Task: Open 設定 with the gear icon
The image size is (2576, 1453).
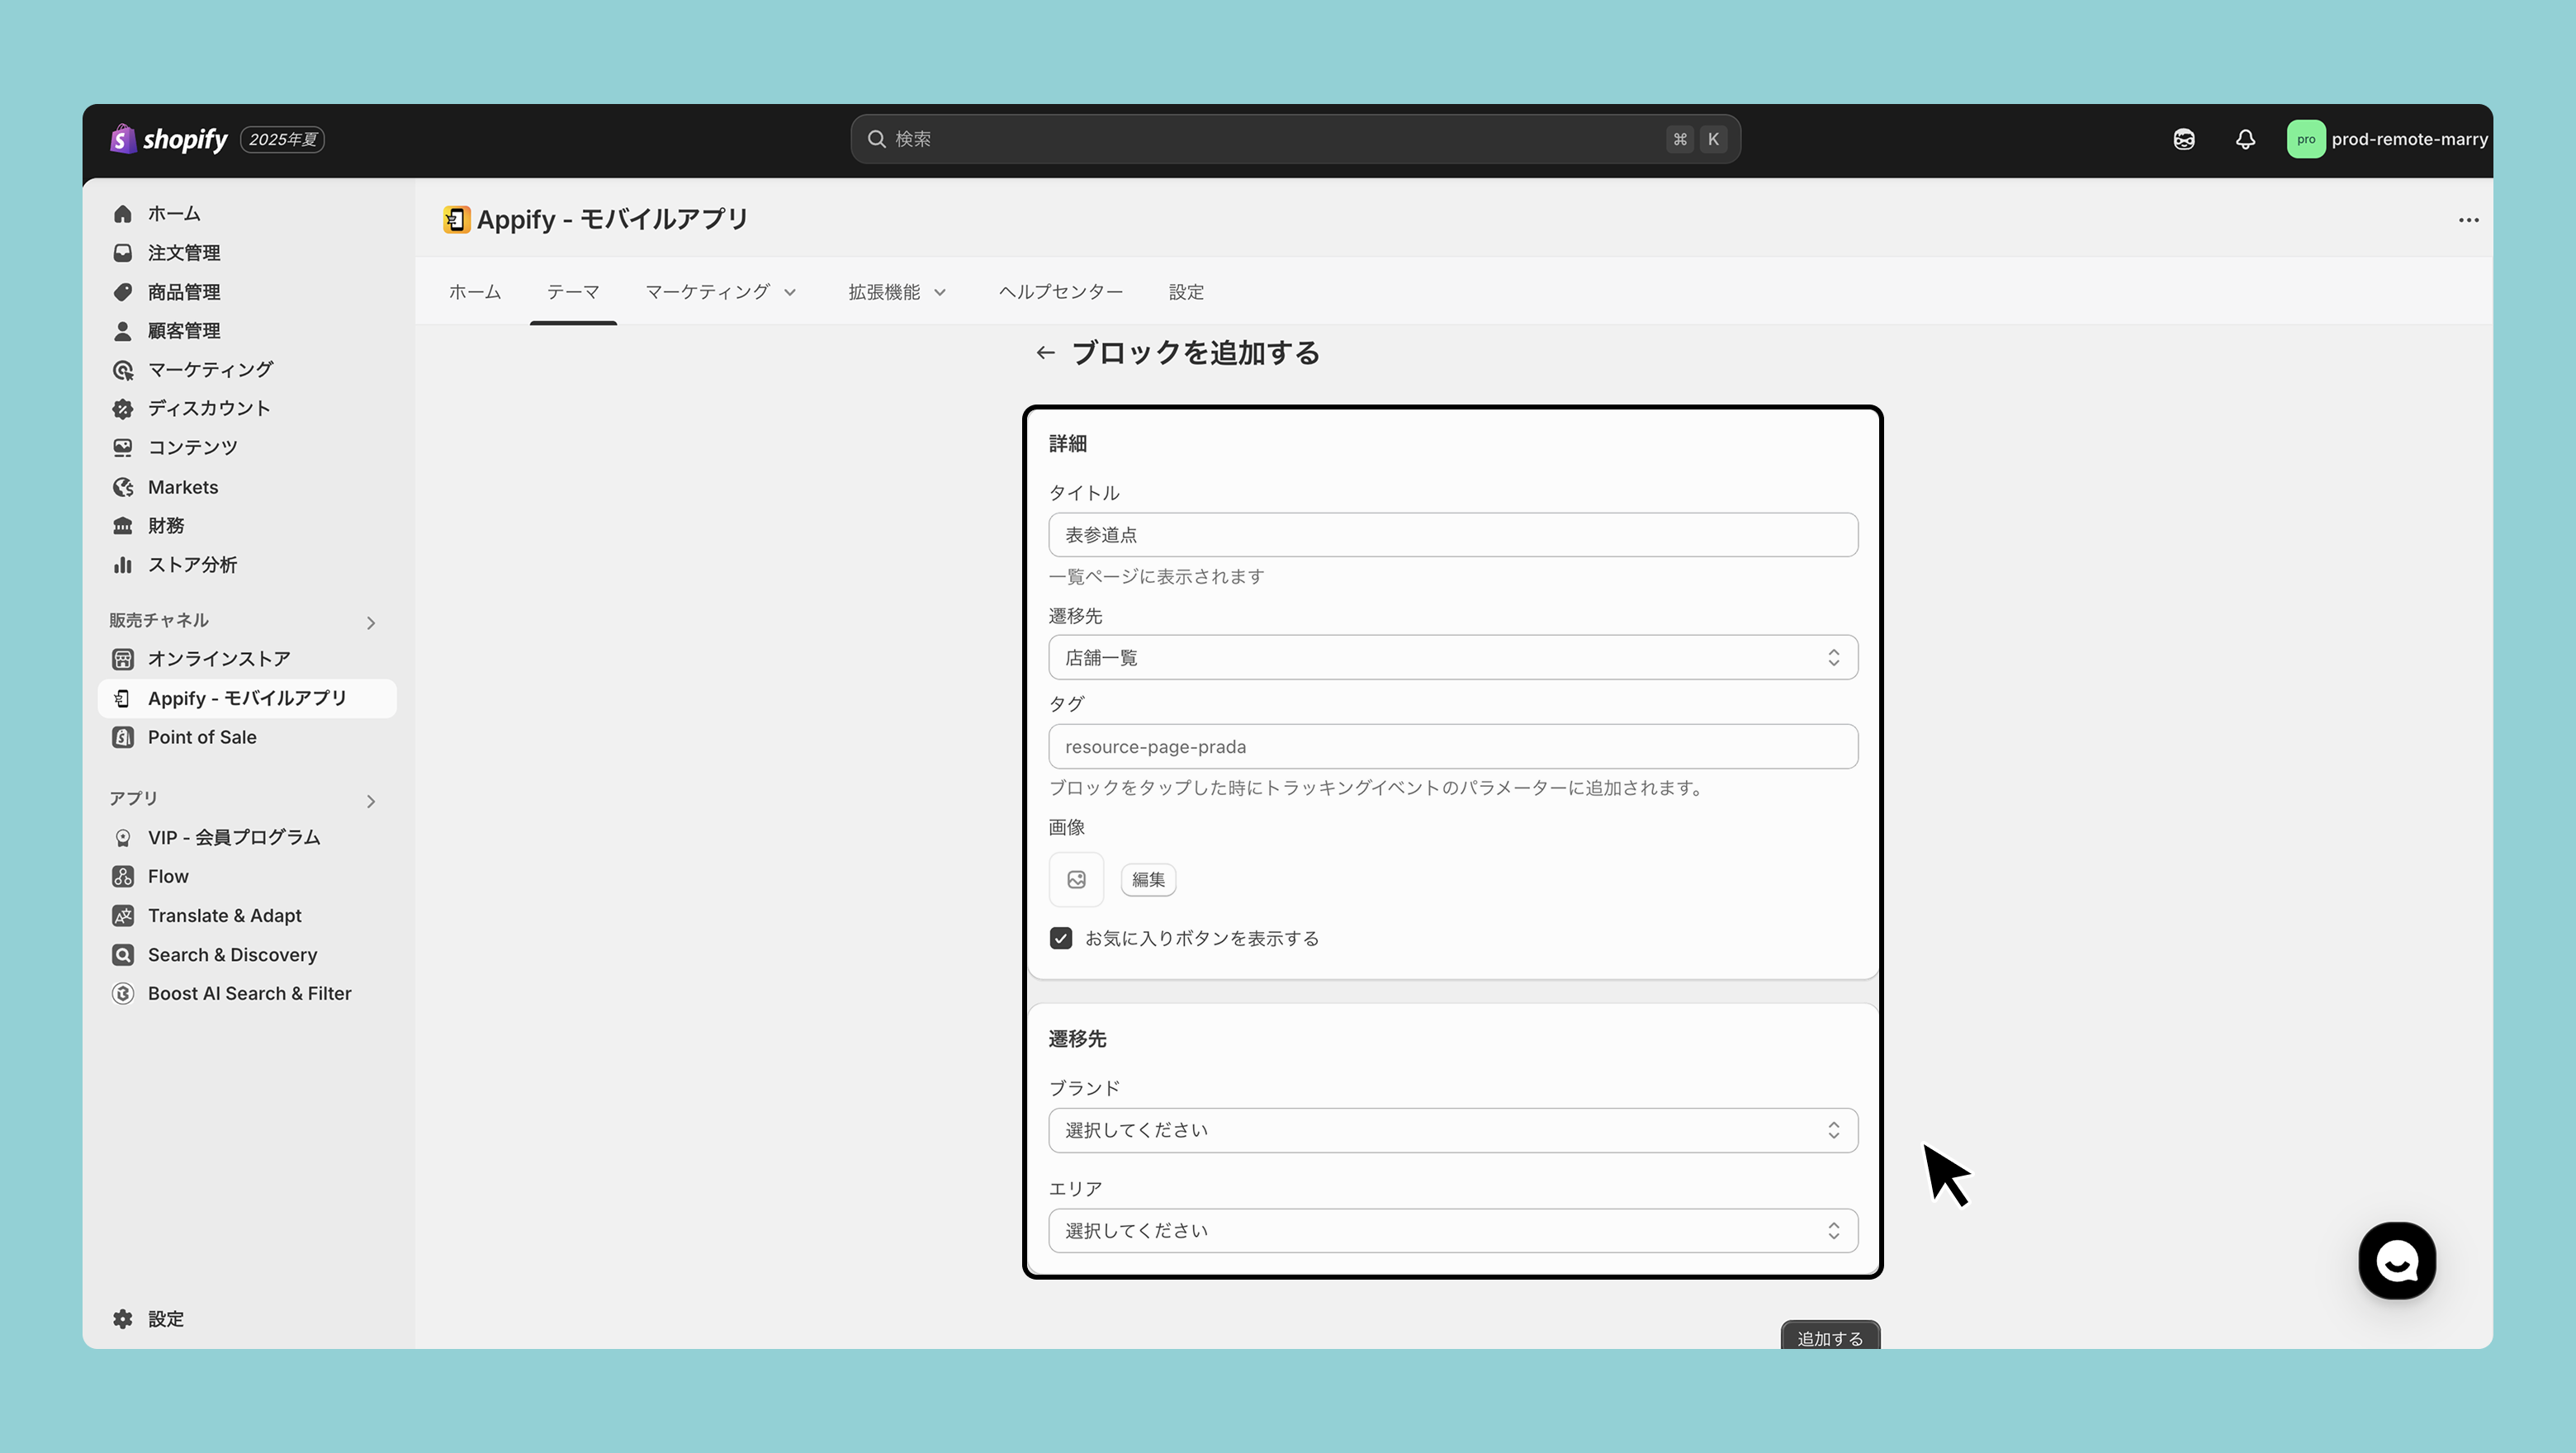Action: click(150, 1319)
